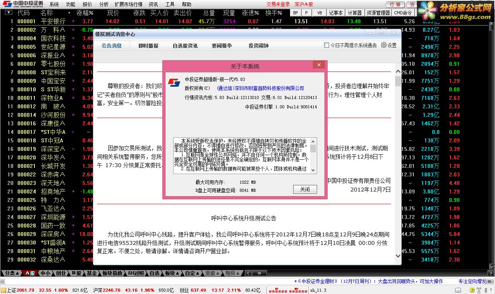Open 记事本 tool
The image size is (495, 294).
pyautogui.click(x=336, y=12)
